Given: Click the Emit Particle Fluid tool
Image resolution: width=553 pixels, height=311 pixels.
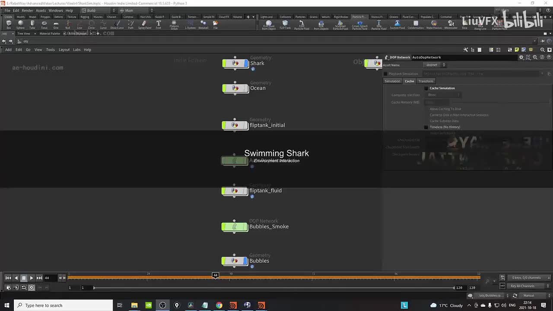Looking at the screenshot, I should coord(302,25).
